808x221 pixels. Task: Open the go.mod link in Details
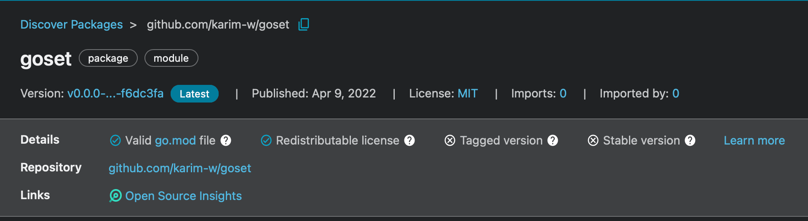click(x=175, y=140)
